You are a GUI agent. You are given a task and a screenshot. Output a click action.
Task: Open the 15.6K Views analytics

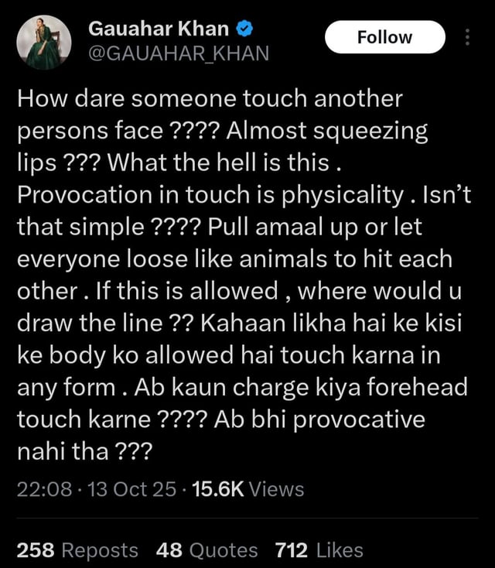[248, 489]
